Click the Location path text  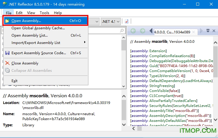pyautogui.click(x=66, y=105)
